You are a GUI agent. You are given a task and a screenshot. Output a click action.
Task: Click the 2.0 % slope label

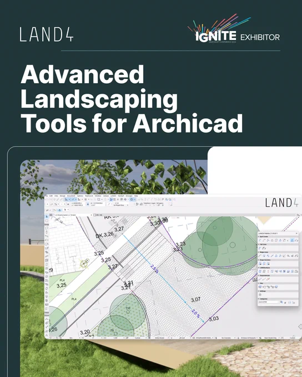196,314
